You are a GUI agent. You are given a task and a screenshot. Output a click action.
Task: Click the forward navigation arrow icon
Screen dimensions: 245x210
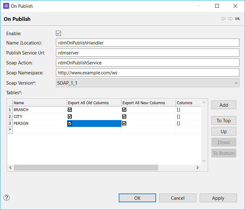coord(230,19)
